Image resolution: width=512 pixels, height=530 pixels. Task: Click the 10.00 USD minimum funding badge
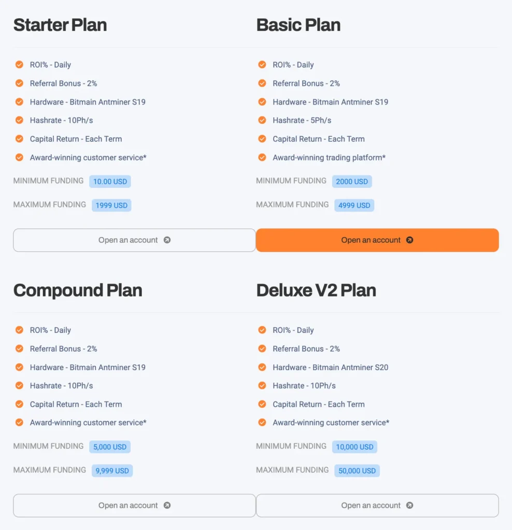tap(110, 182)
